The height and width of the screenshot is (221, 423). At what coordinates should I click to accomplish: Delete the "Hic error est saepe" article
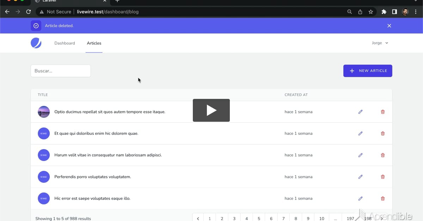coord(383,198)
